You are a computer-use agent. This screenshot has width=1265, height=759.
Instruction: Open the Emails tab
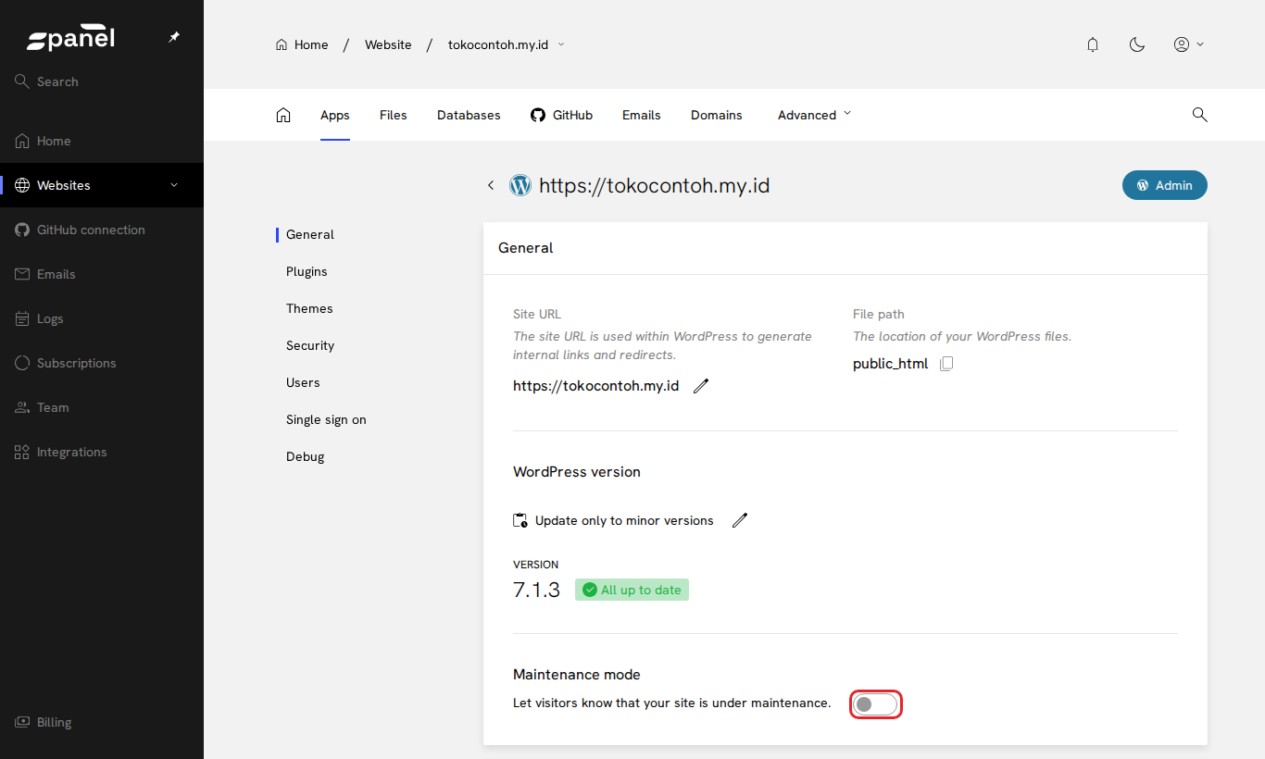(642, 115)
